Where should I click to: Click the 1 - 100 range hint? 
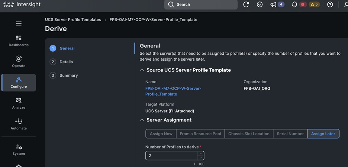(x=199, y=164)
